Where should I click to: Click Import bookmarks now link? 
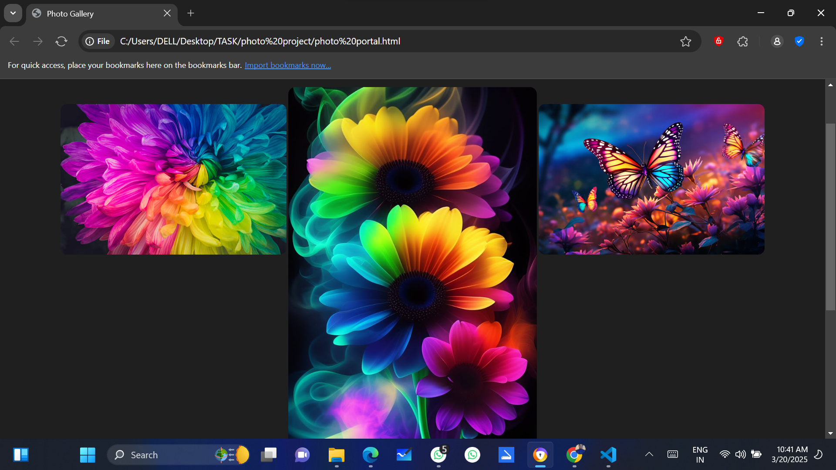point(287,65)
